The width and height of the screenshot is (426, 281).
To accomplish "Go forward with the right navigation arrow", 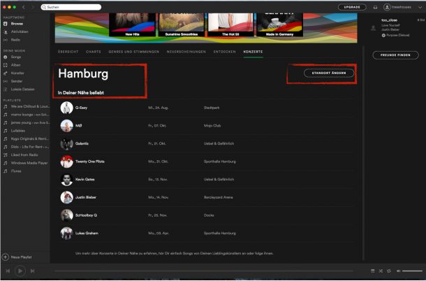I will pos(33,7).
